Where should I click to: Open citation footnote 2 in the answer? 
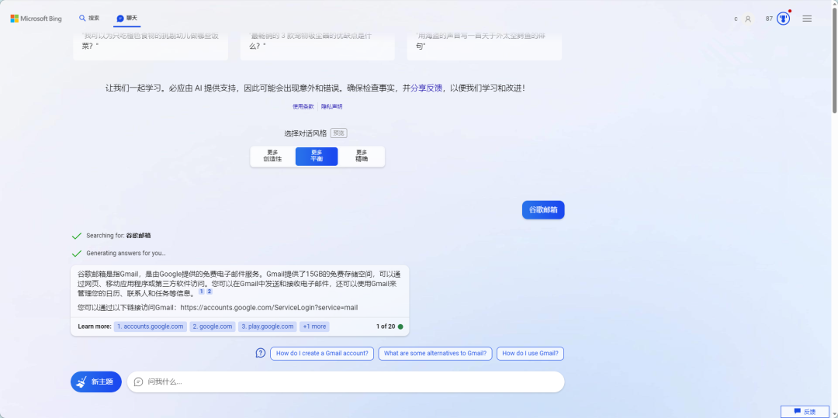click(x=209, y=292)
